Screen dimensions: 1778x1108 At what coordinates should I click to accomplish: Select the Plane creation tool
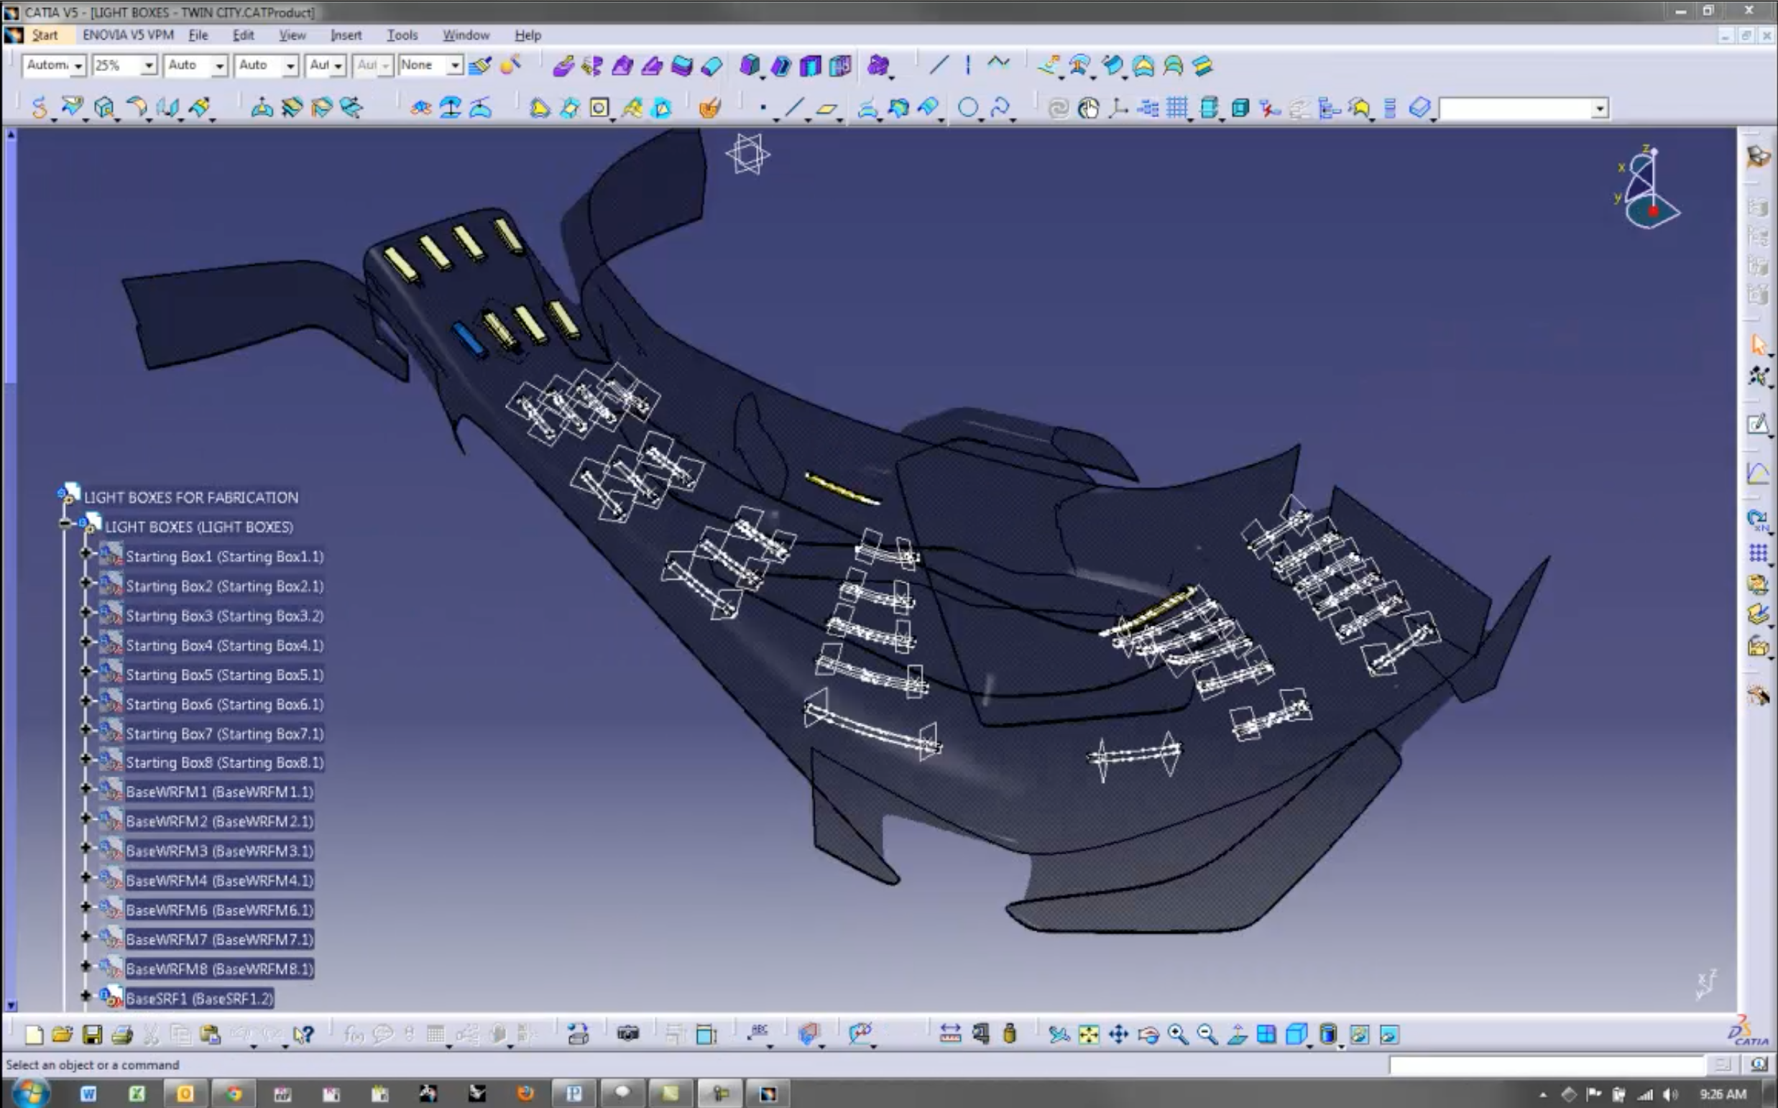[826, 109]
